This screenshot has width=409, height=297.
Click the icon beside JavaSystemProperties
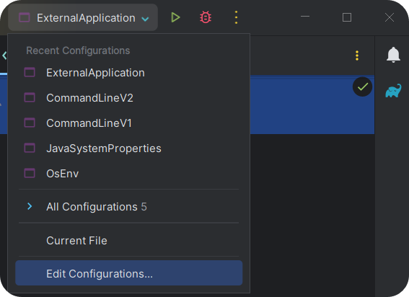(x=30, y=148)
